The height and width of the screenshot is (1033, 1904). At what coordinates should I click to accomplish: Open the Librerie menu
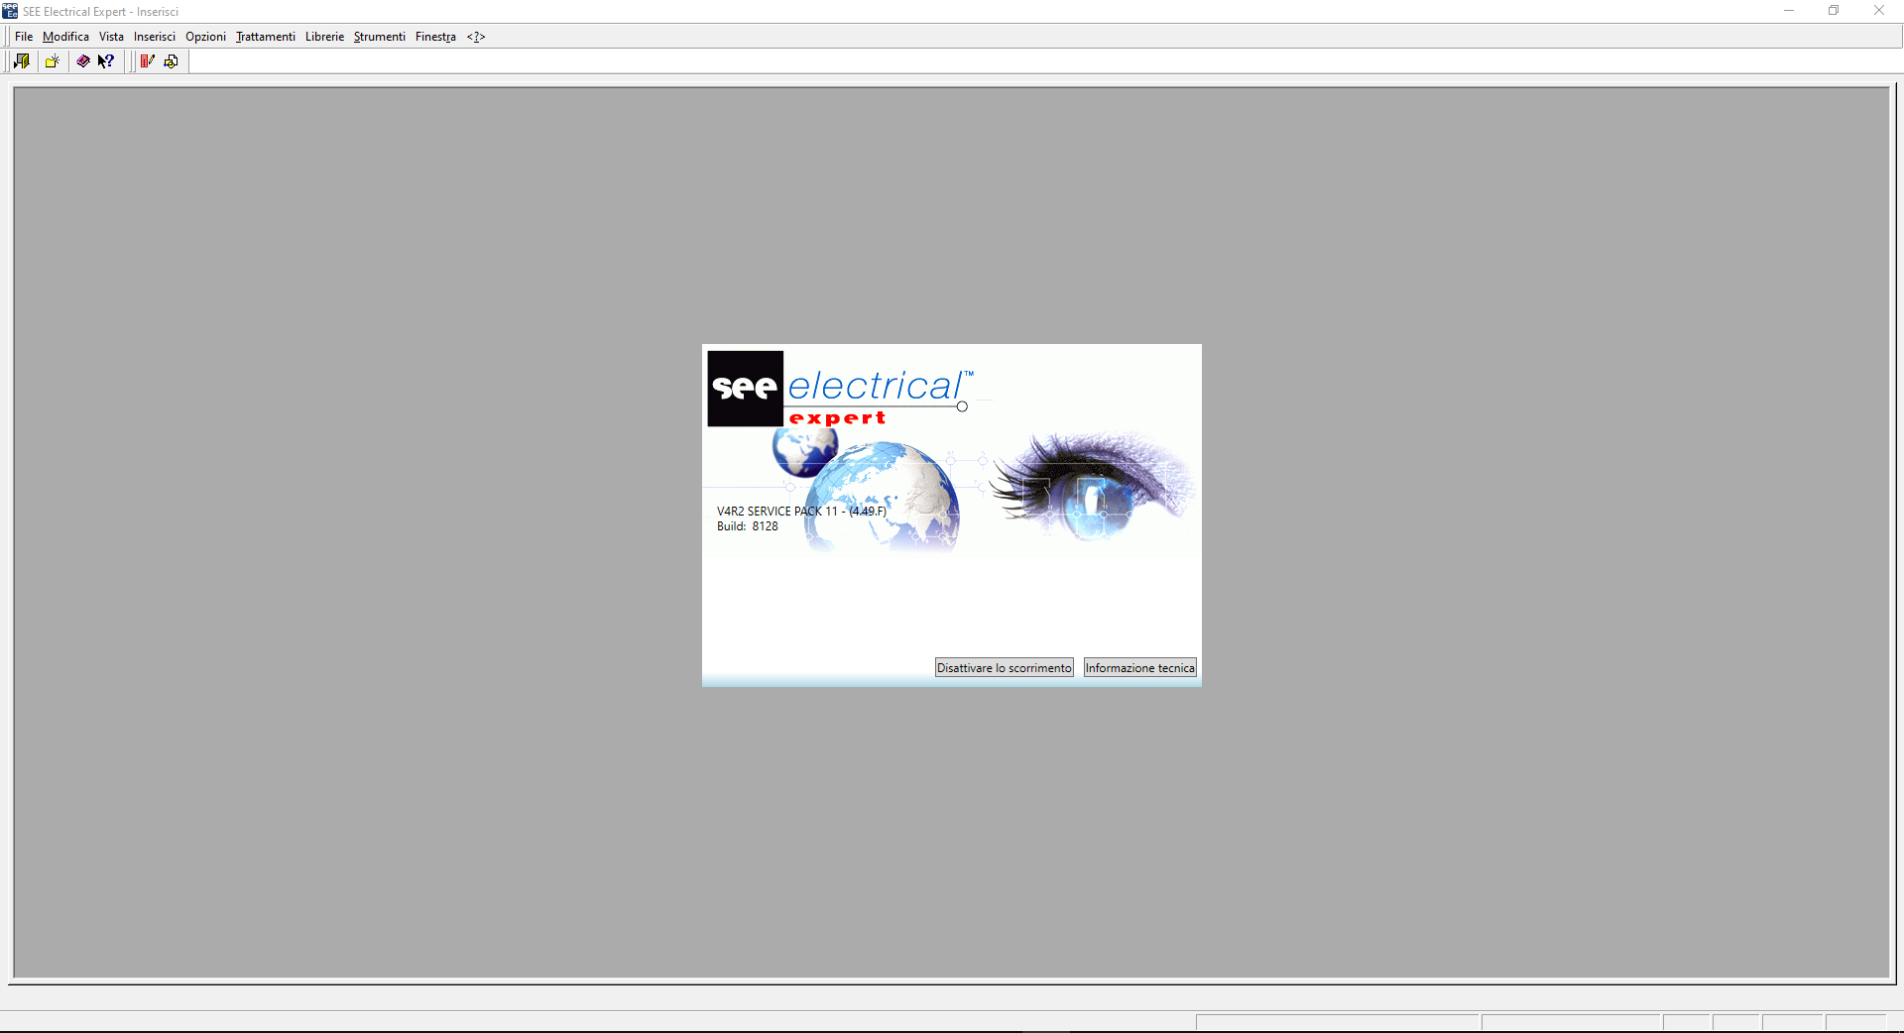[x=324, y=37]
